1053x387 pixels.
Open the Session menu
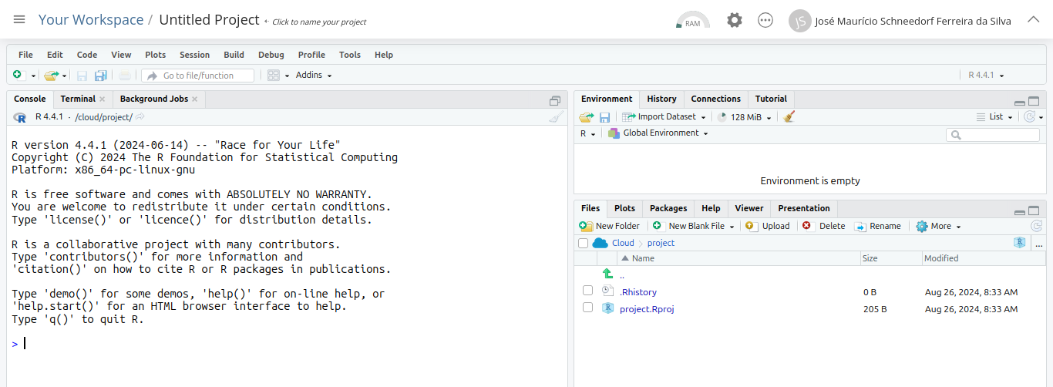(x=194, y=55)
